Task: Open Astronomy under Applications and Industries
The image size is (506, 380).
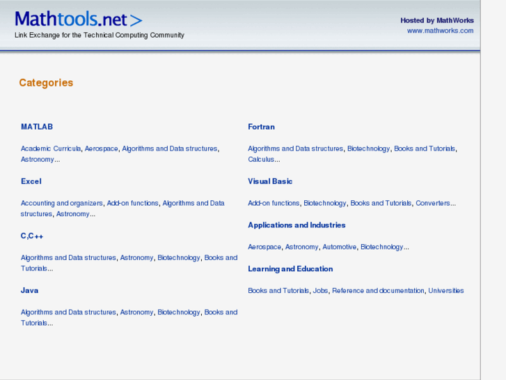Action: point(302,247)
